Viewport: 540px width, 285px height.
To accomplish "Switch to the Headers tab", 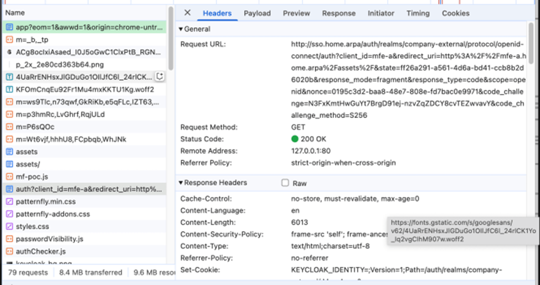I will click(x=217, y=13).
